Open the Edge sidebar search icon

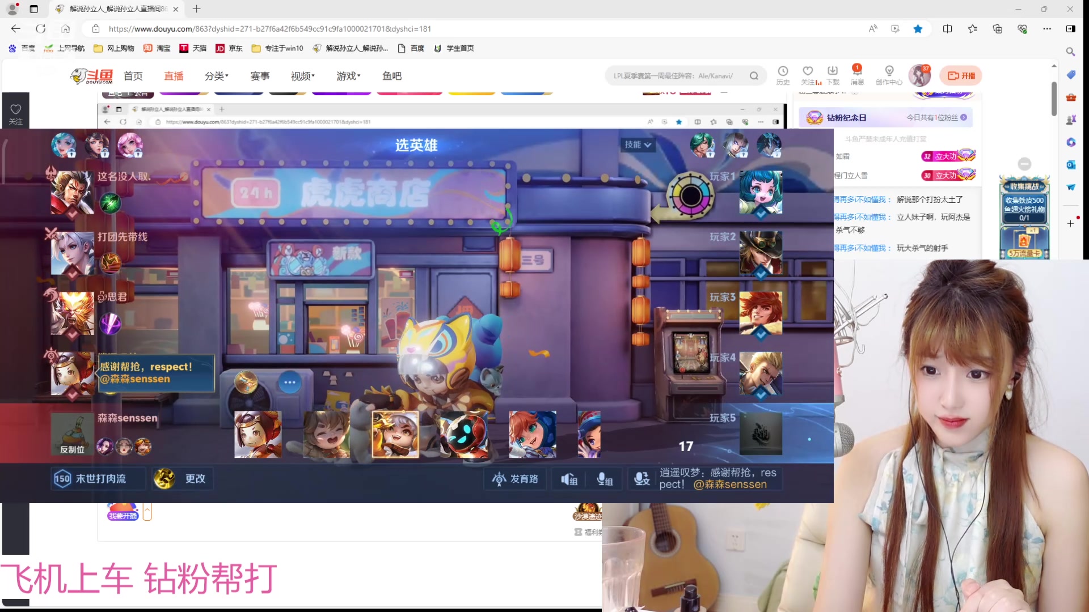coord(1071,52)
